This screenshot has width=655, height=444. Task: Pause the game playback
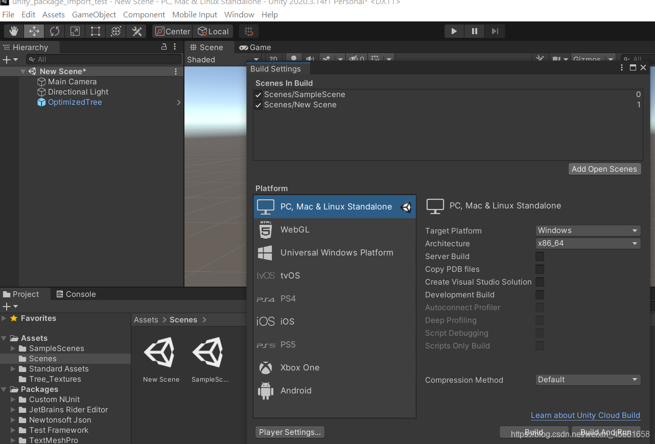click(474, 31)
